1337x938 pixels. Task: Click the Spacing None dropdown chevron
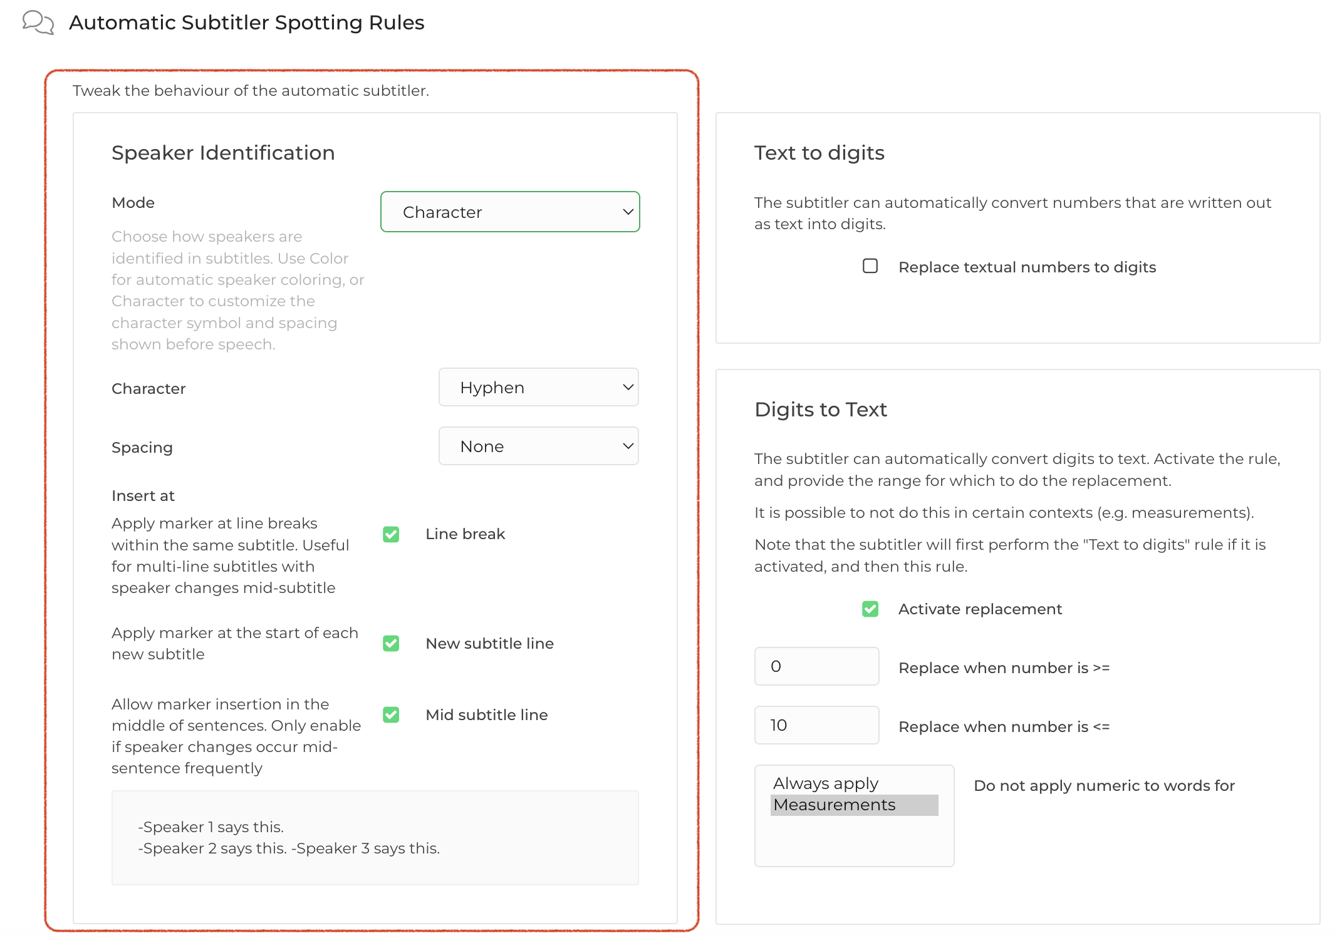pos(628,446)
